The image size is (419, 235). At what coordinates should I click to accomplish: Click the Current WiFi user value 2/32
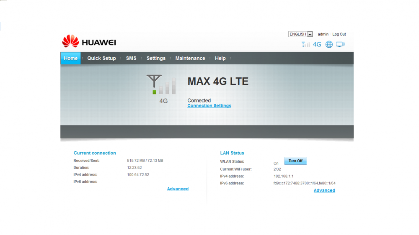(277, 169)
